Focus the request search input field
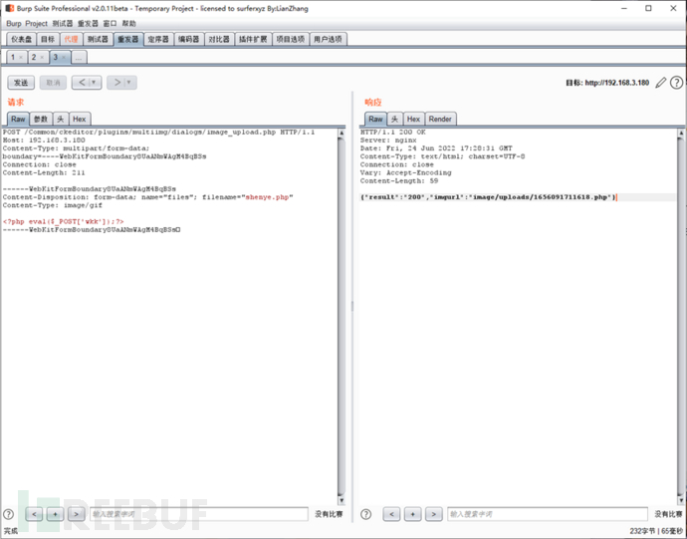This screenshot has height=539, width=687. click(x=199, y=514)
